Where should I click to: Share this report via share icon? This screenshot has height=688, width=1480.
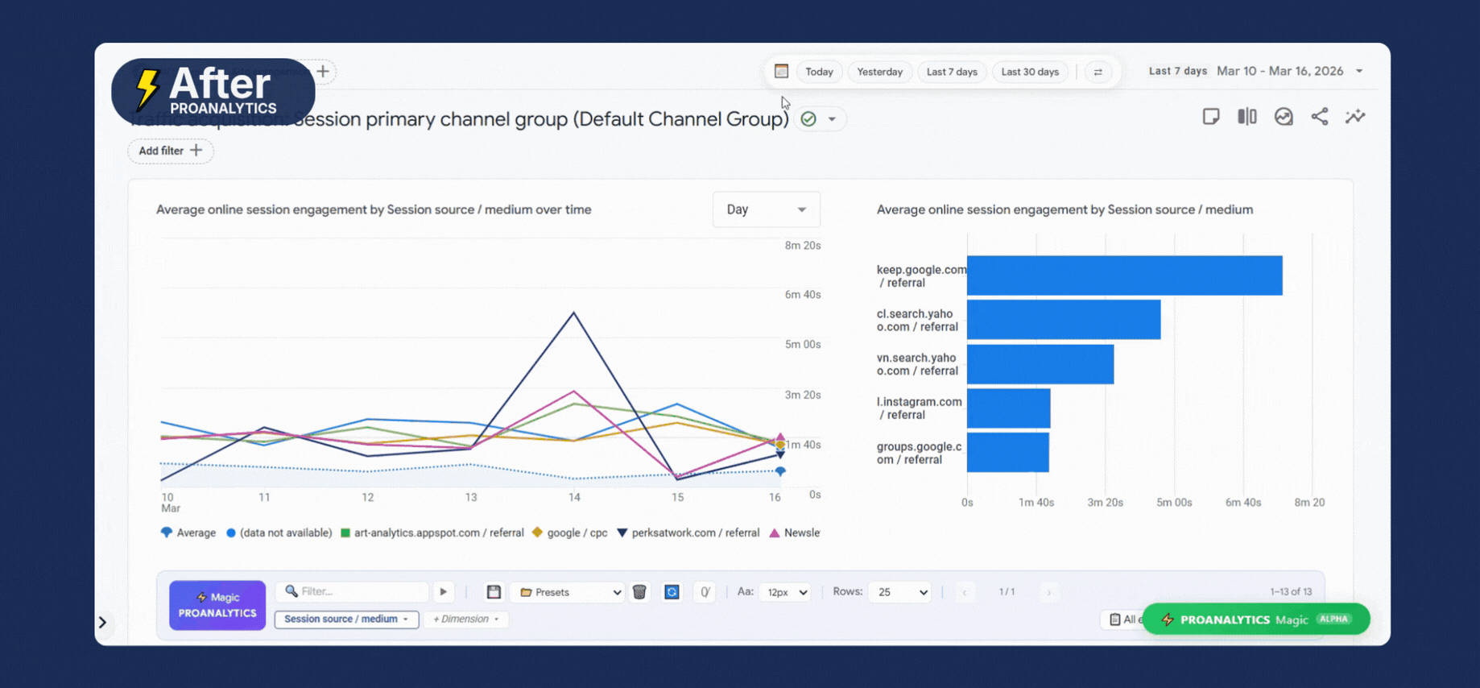1320,117
